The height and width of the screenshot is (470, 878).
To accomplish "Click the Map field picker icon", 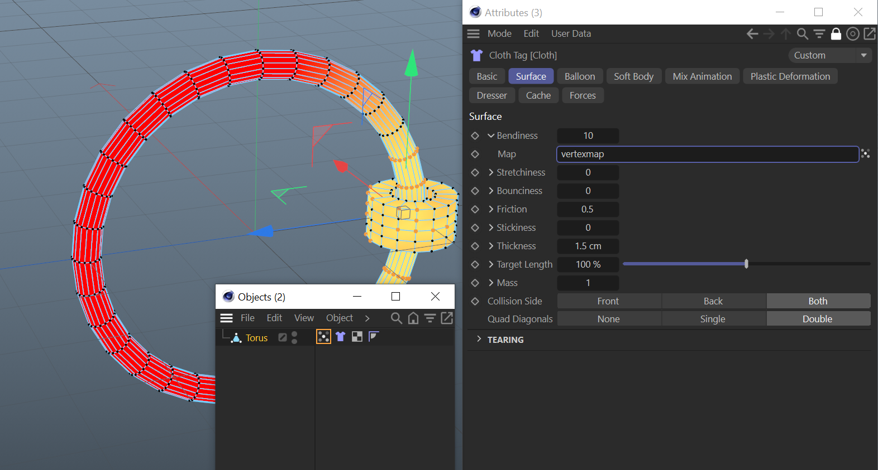I will tap(866, 153).
